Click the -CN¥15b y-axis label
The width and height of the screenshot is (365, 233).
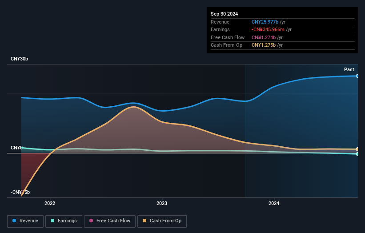(20, 192)
